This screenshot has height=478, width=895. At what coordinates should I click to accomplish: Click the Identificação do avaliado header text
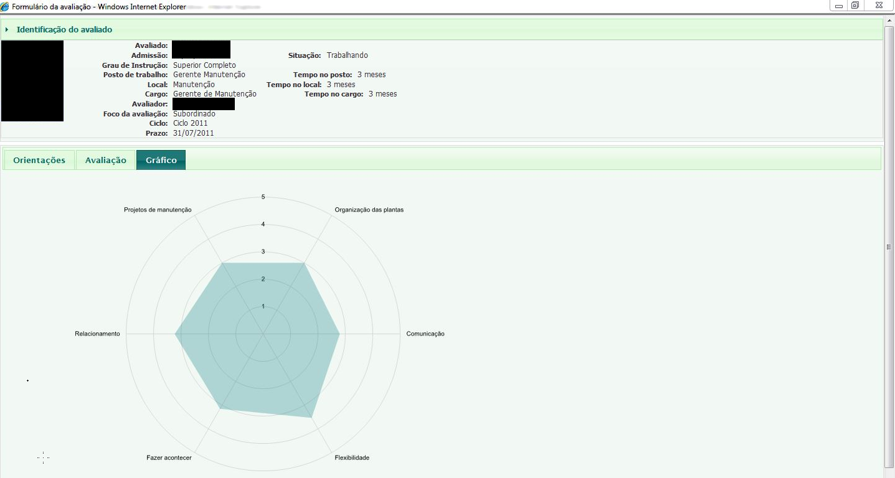point(64,30)
